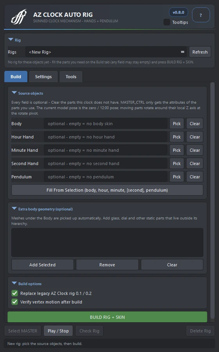
Task: Clear the Minute Hand field
Action: [195, 150]
